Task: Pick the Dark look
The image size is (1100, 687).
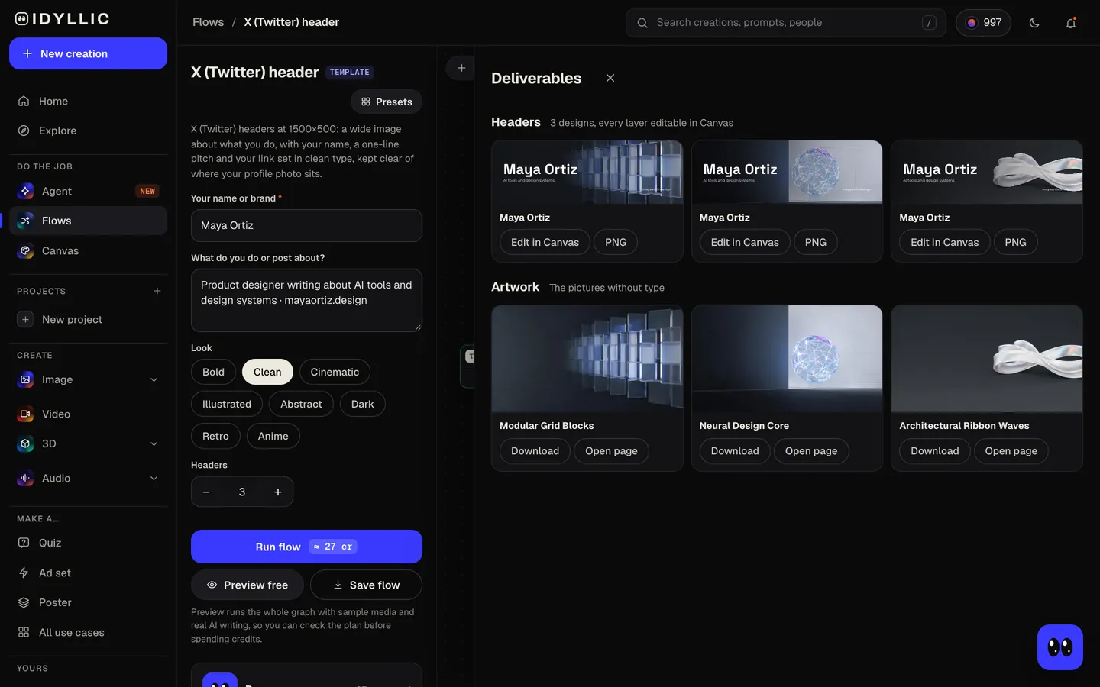Action: click(x=363, y=404)
